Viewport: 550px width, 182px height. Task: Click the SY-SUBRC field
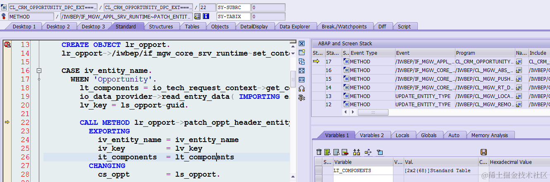click(x=233, y=7)
